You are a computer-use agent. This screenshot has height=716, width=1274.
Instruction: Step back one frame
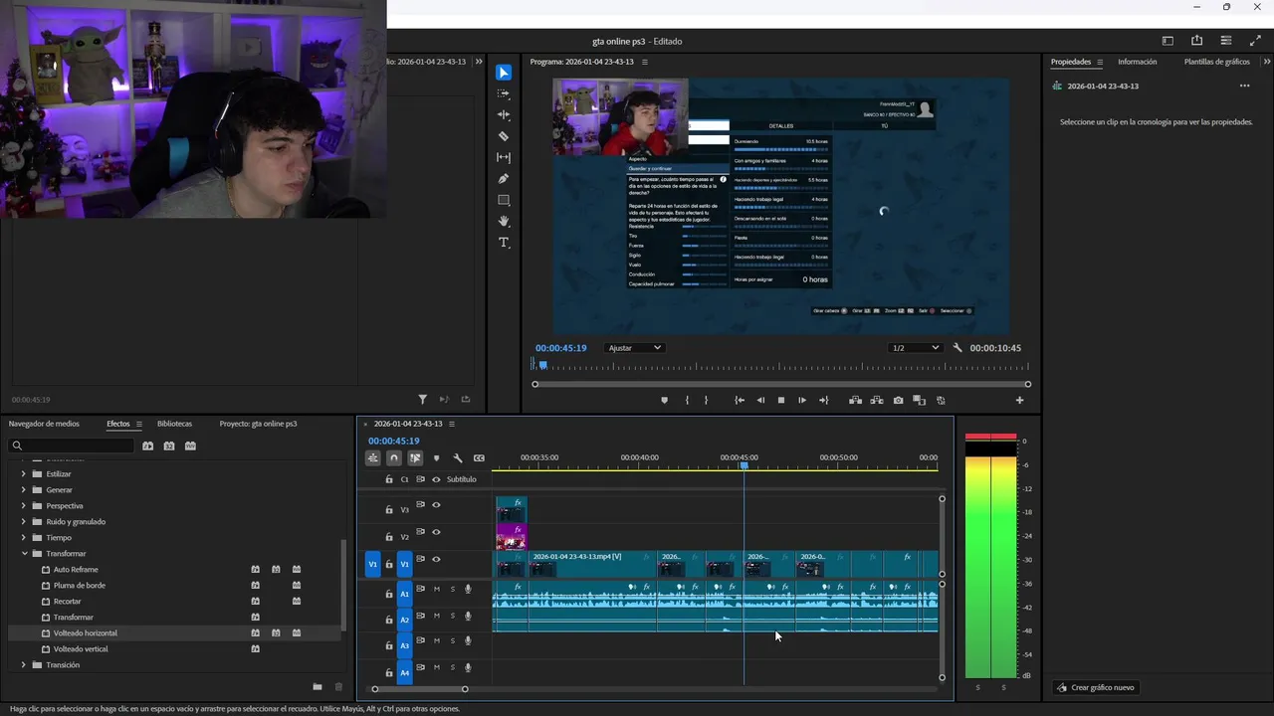coord(761,400)
